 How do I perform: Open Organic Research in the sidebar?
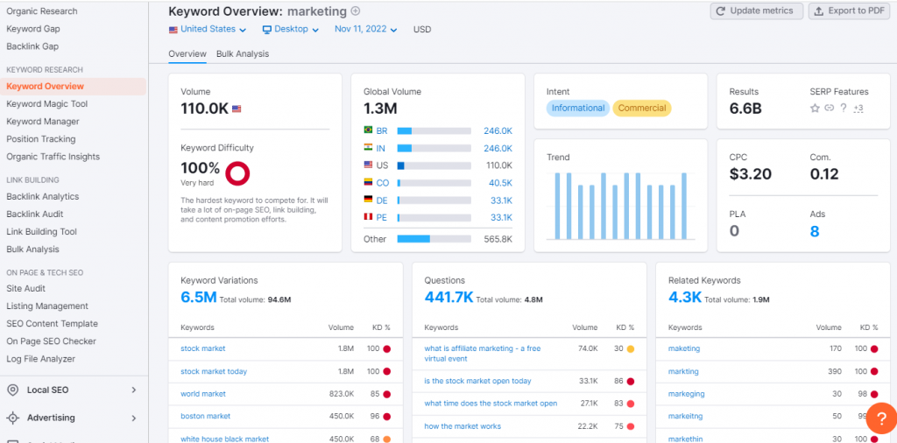point(42,11)
